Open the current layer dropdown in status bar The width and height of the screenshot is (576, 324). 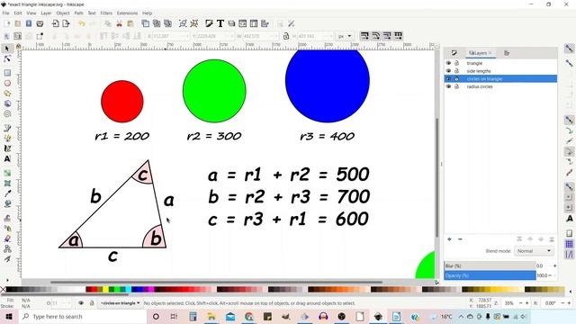coord(120,303)
